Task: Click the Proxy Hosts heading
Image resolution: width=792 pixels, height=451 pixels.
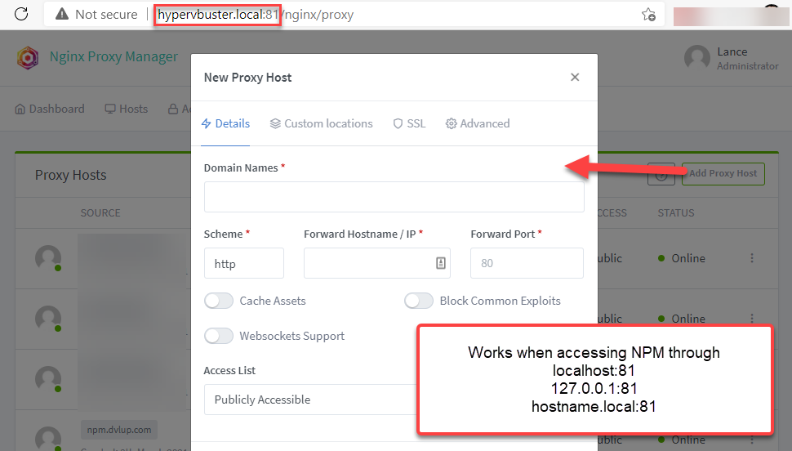Action: (71, 175)
